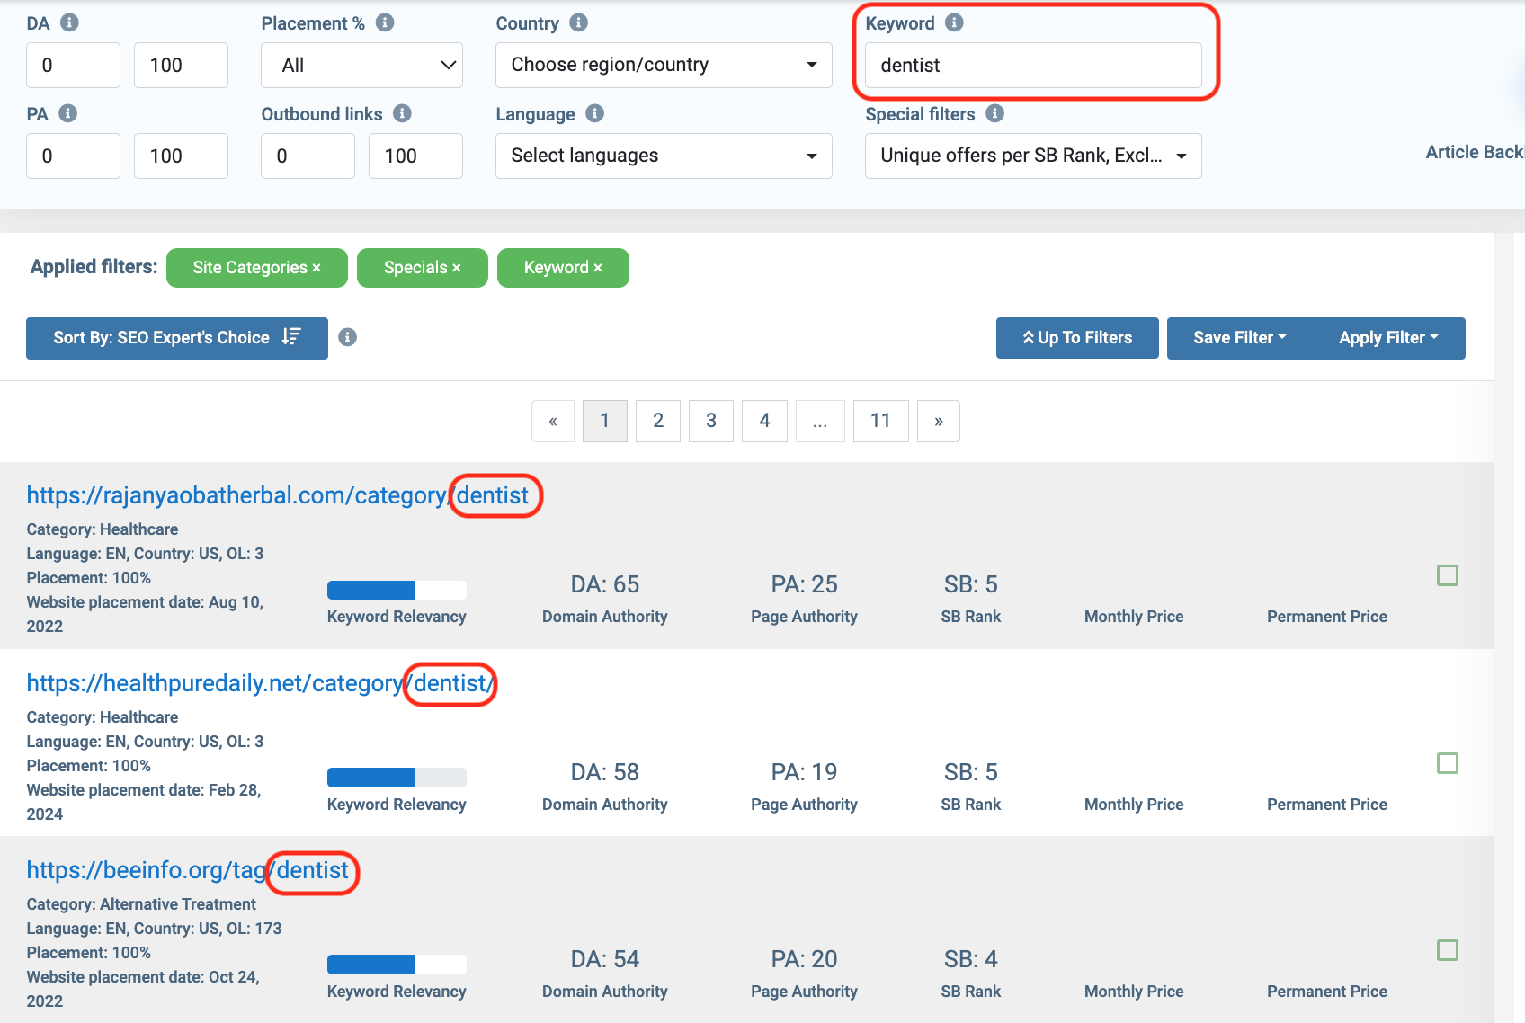1525x1023 pixels.
Task: Go to results page 4
Action: click(764, 421)
